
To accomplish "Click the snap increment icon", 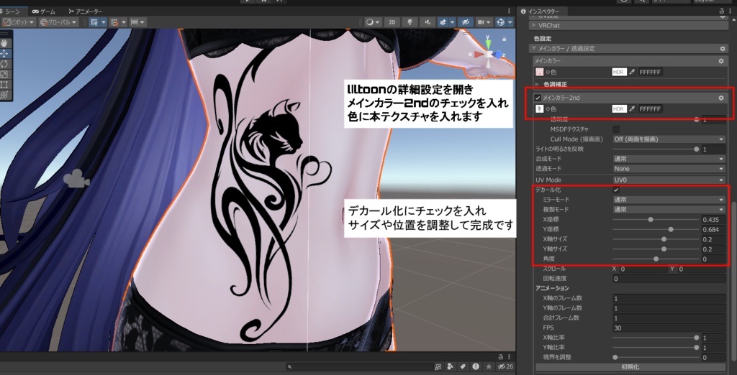I will point(114,22).
